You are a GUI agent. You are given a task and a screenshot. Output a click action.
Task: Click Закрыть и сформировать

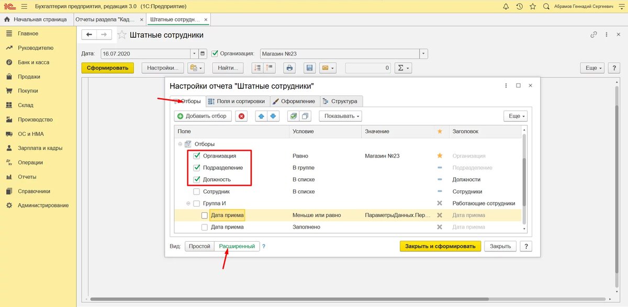coord(440,246)
